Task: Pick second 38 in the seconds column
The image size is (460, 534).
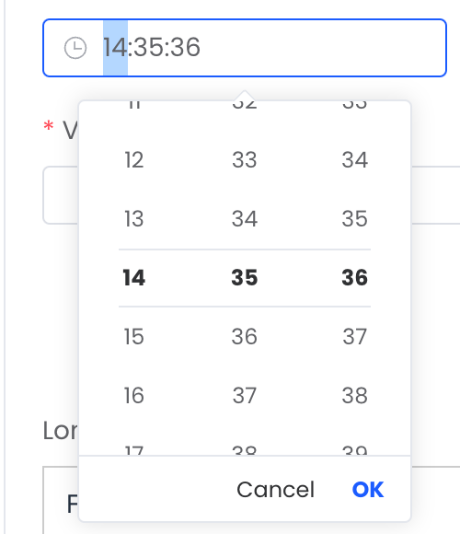Action: coord(354,395)
